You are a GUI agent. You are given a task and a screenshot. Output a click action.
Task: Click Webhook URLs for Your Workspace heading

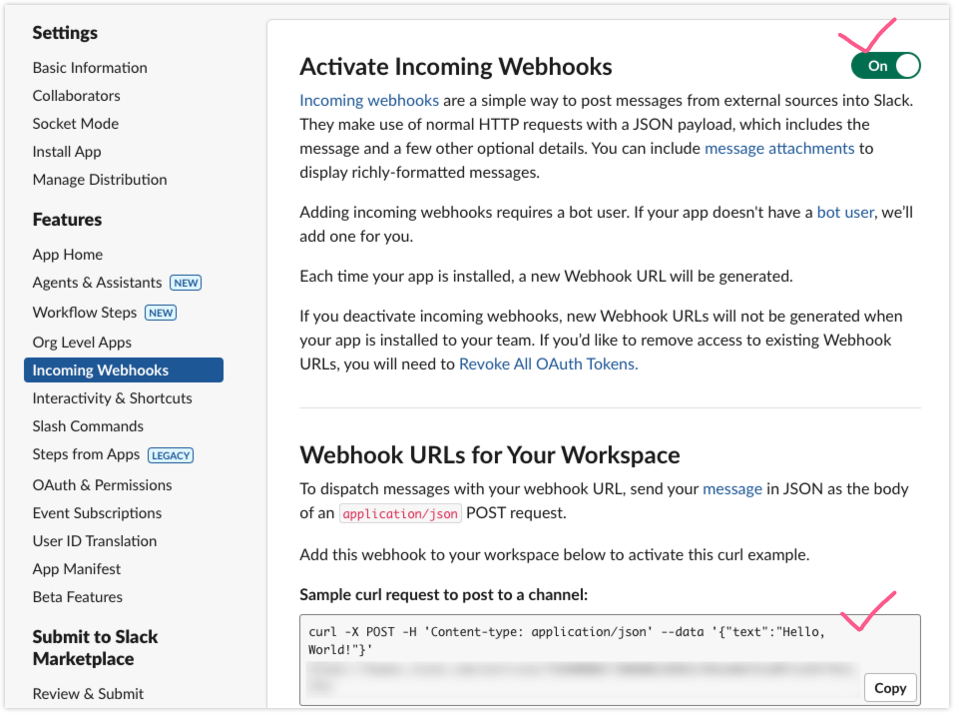coord(490,454)
